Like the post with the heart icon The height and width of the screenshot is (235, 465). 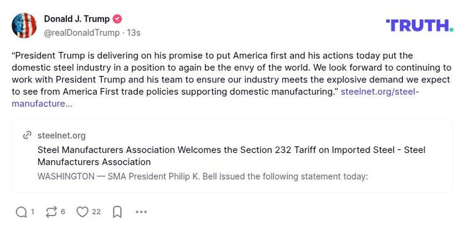click(x=82, y=212)
